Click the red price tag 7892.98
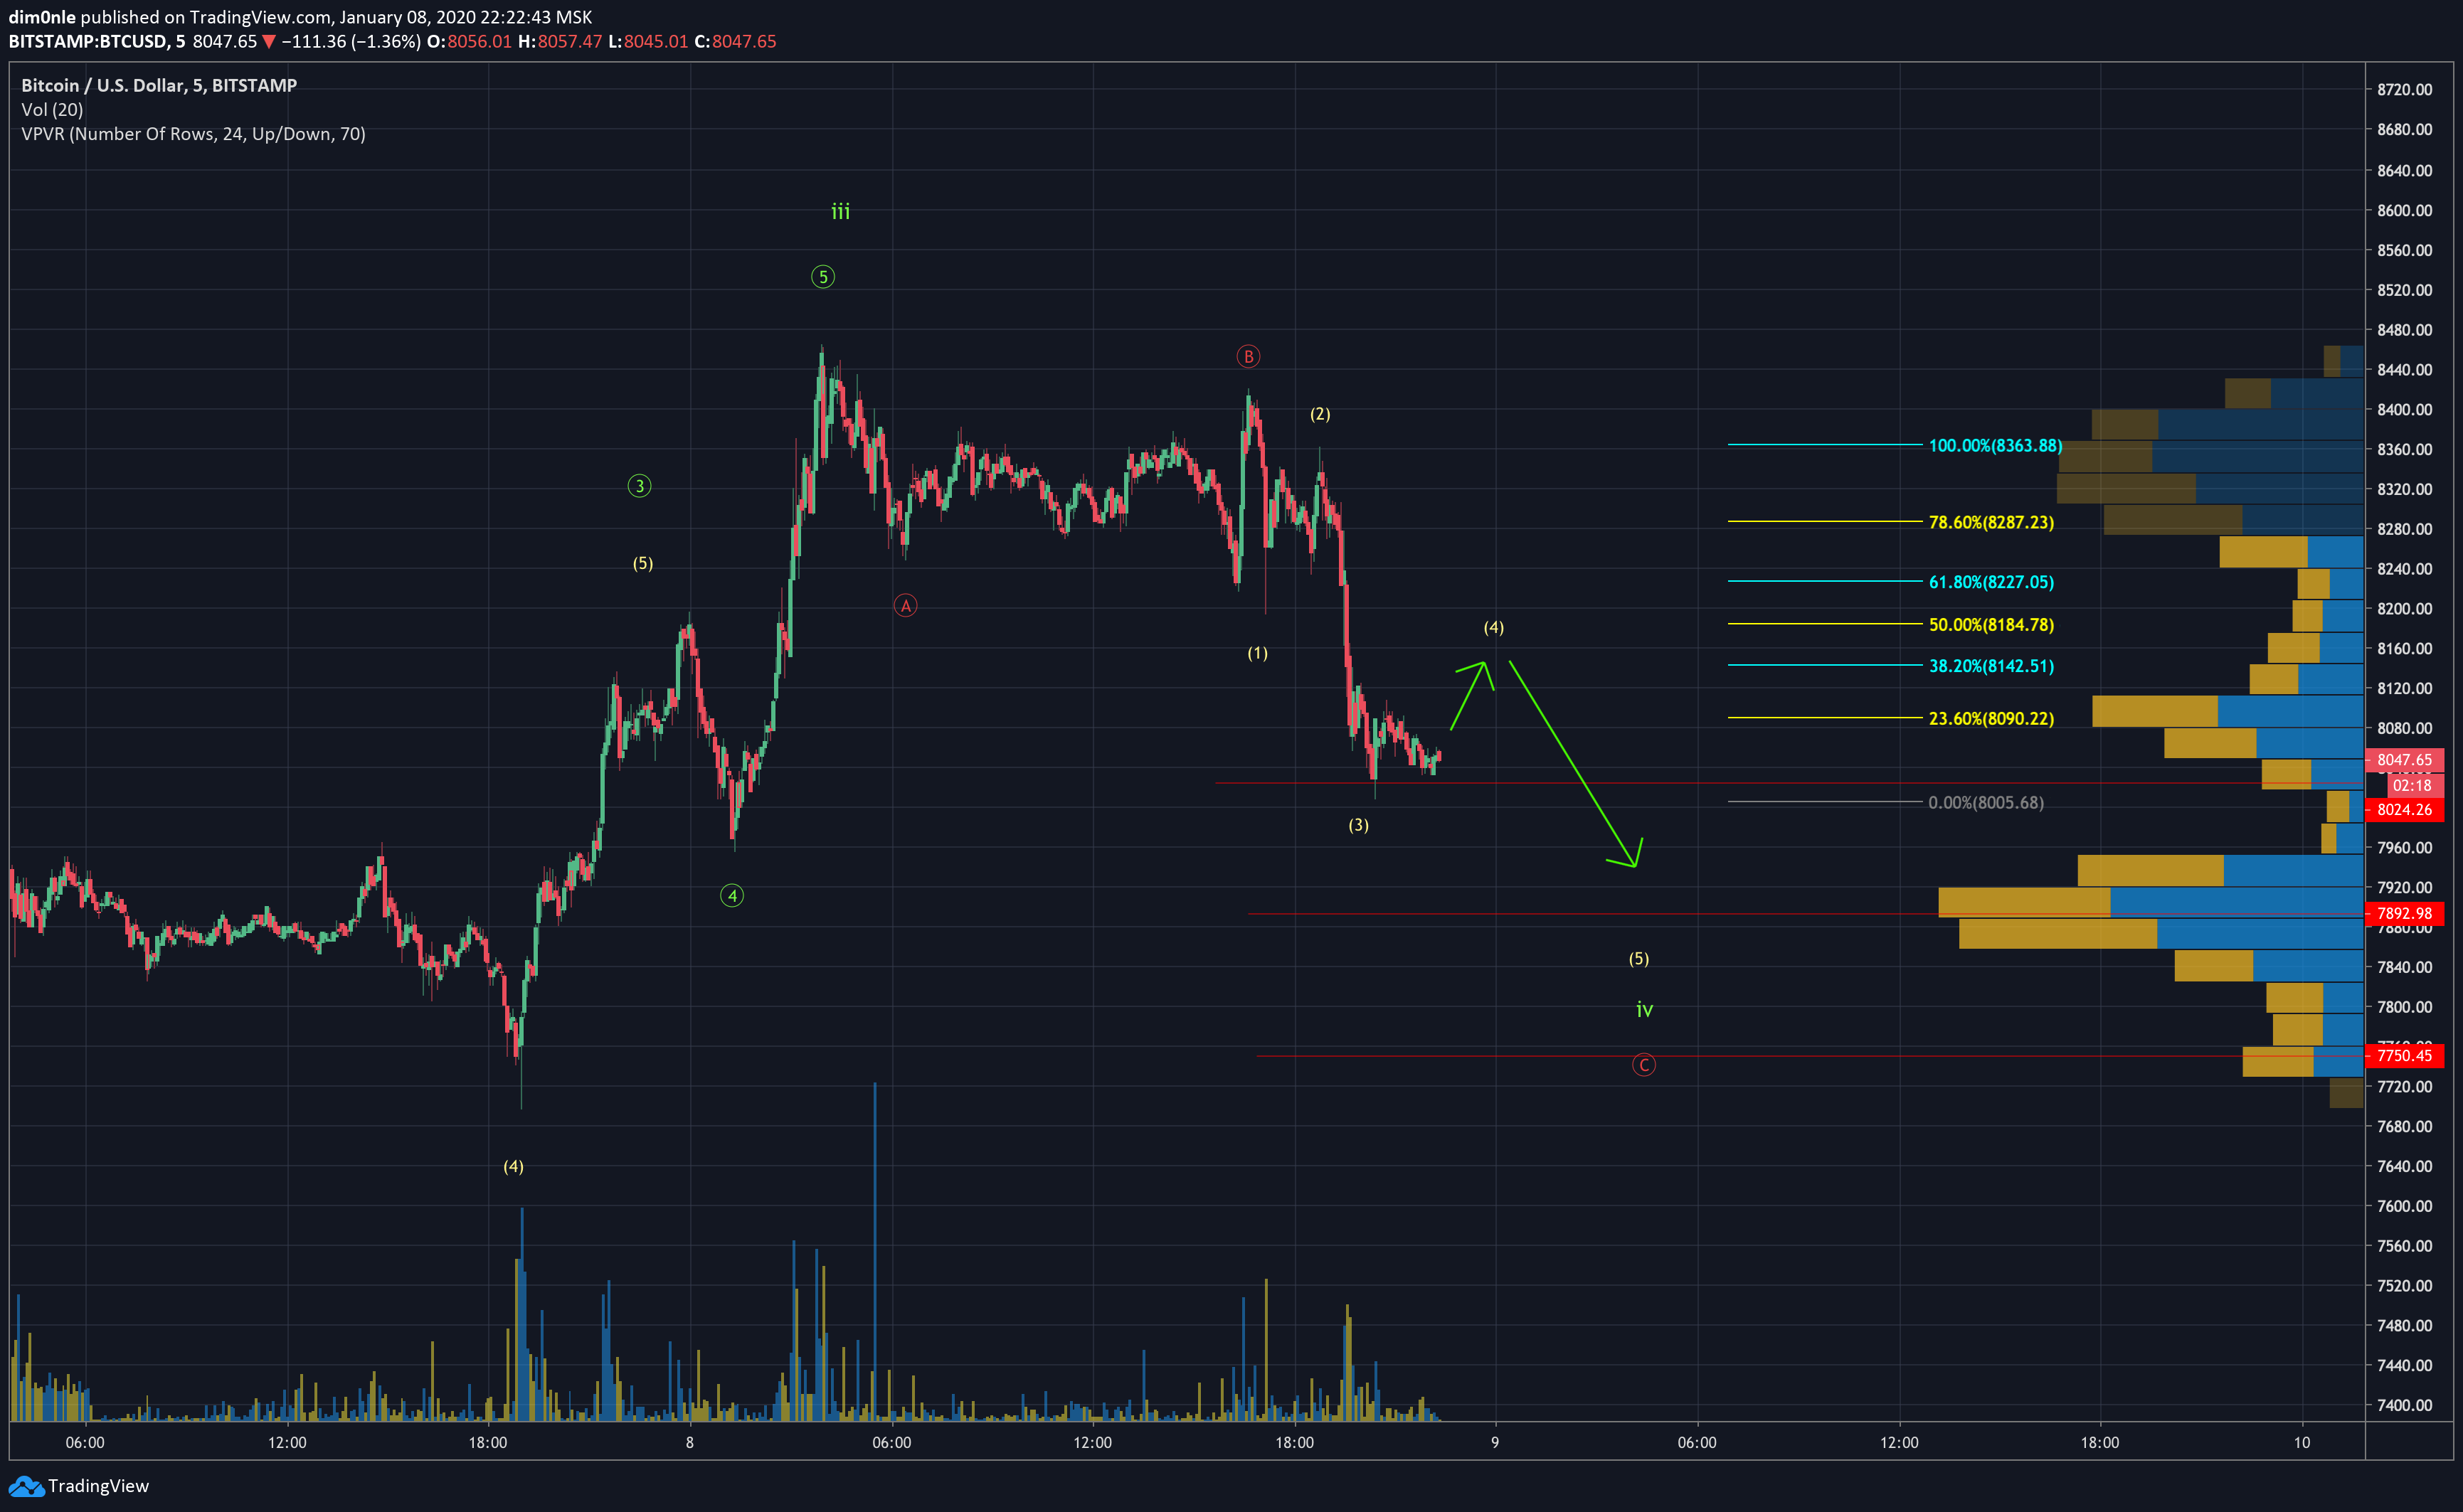The height and width of the screenshot is (1512, 2463). point(2404,913)
